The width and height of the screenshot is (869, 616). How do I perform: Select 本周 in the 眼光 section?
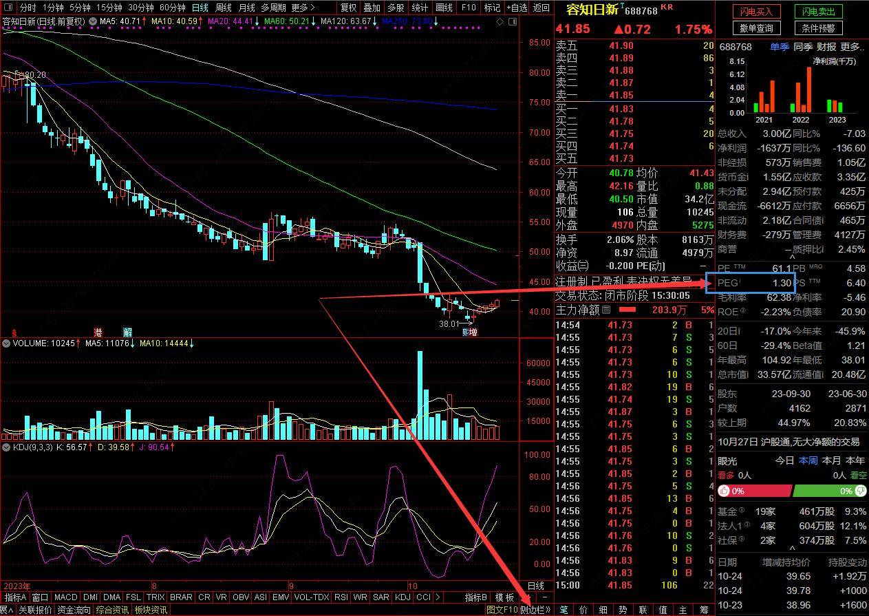point(808,460)
